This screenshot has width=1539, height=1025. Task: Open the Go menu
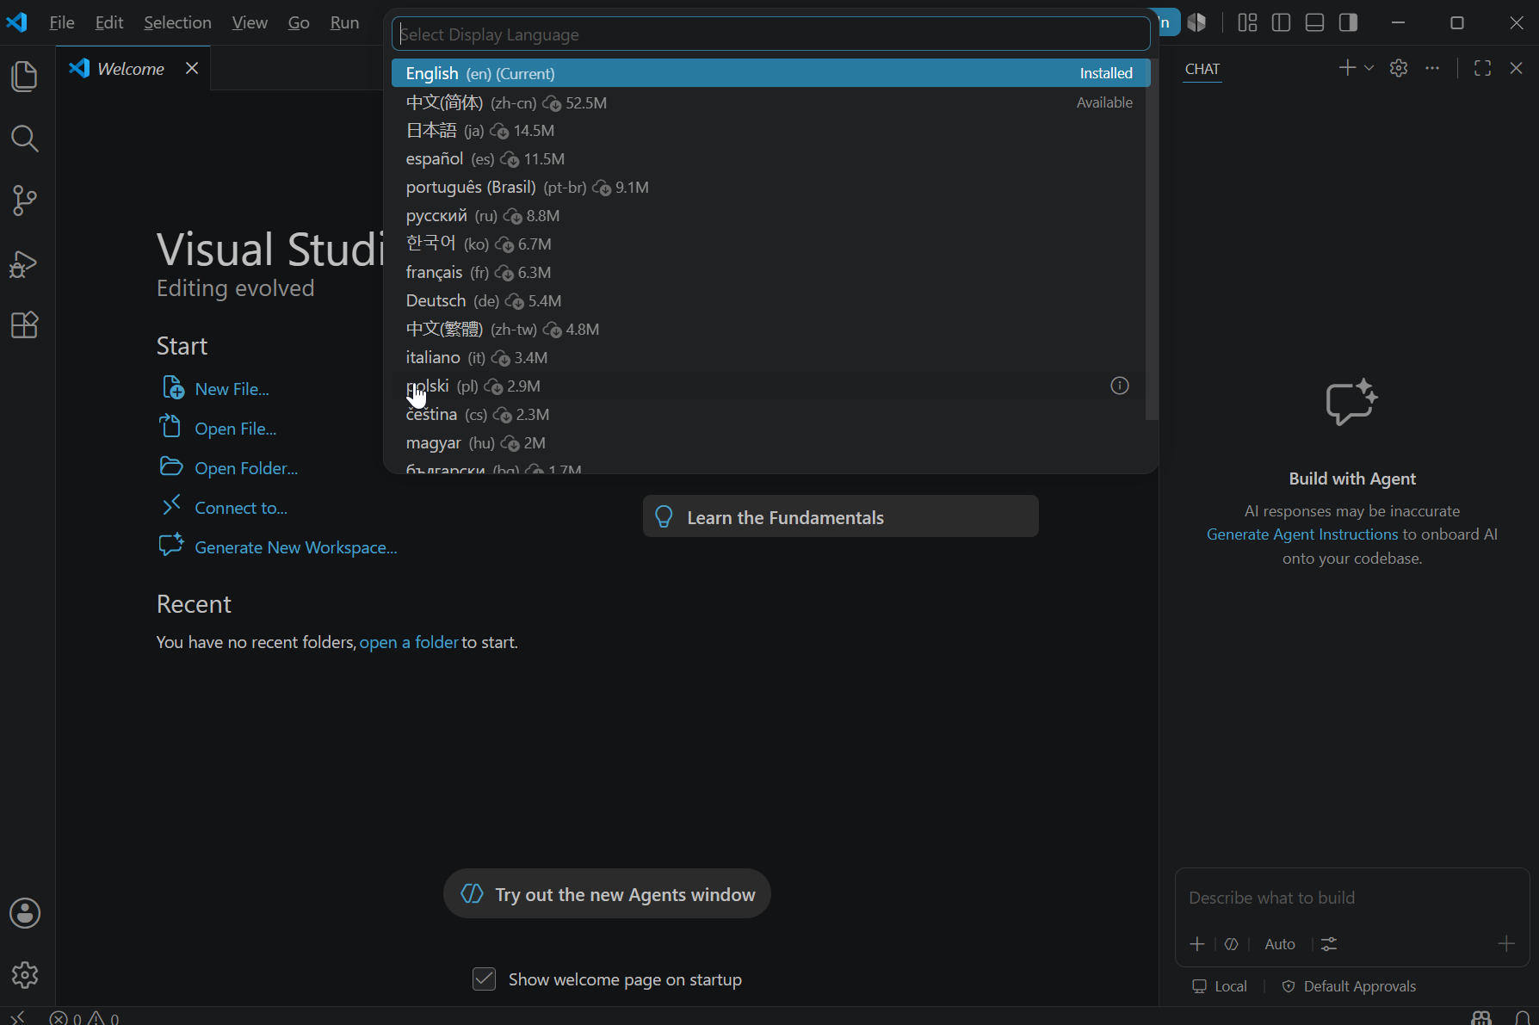(299, 23)
